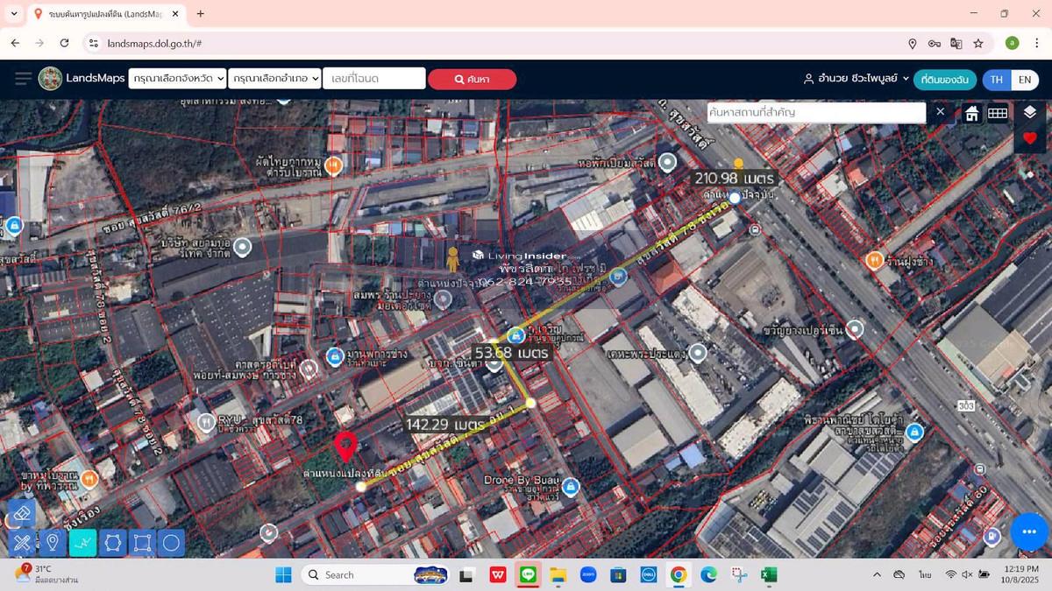Open the province selection dropdown
This screenshot has width=1052, height=591.
tap(177, 79)
